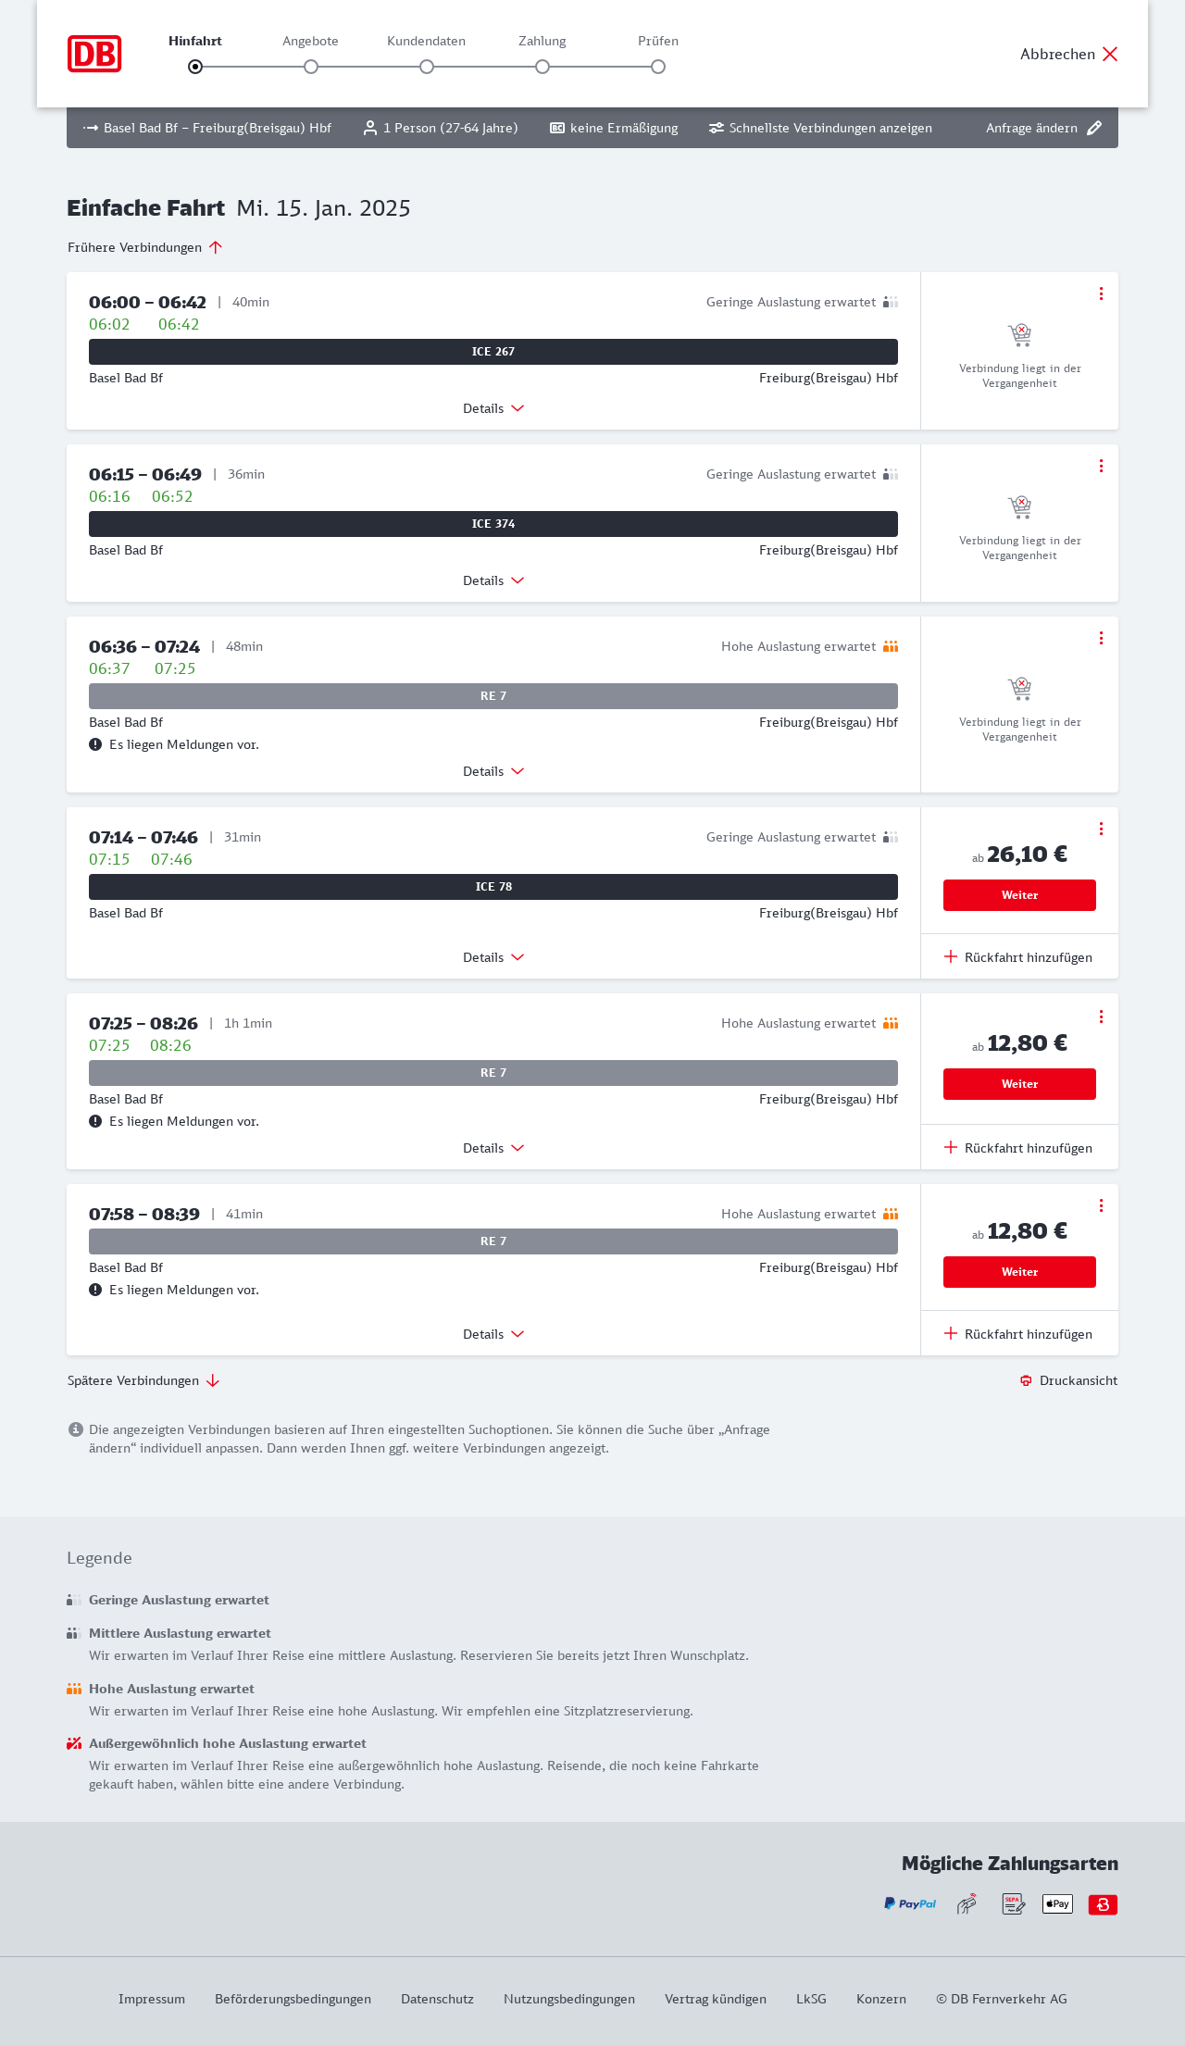Expand Details for the ICE 267 connection

point(493,408)
